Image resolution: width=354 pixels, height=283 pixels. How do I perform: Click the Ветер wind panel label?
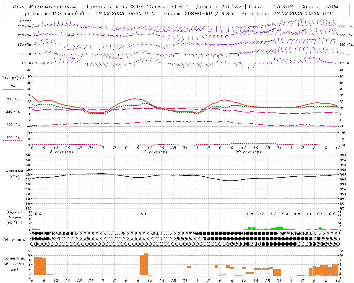pyautogui.click(x=25, y=21)
